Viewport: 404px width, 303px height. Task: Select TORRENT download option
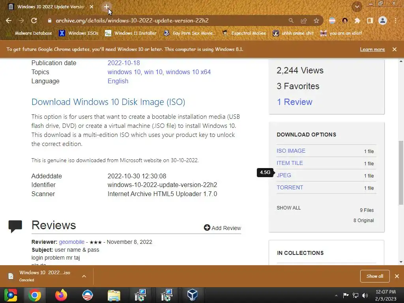(x=290, y=187)
